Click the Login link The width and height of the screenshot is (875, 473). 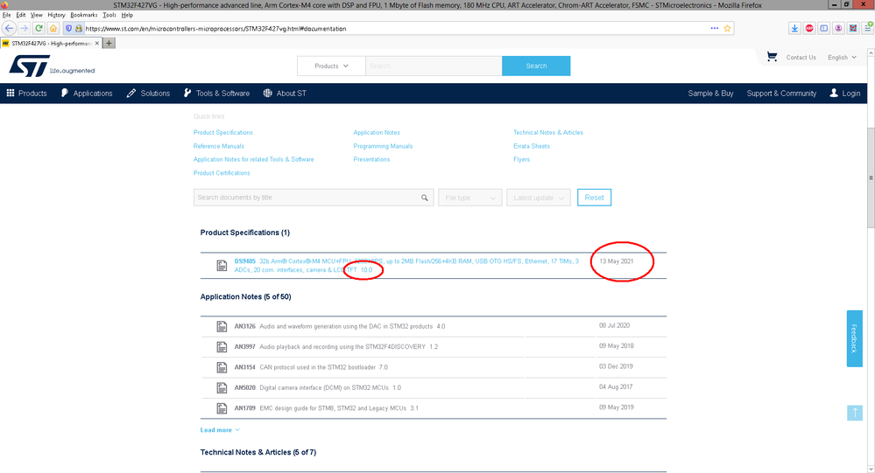click(845, 94)
